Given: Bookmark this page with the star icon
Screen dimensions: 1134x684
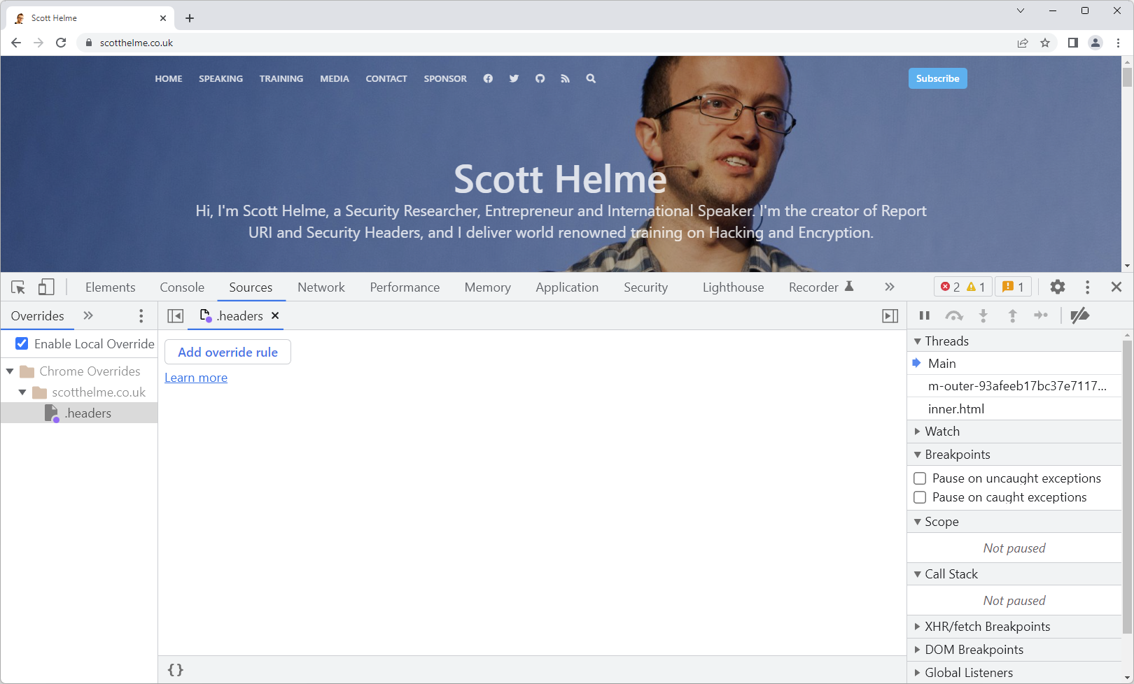Looking at the screenshot, I should click(1045, 43).
